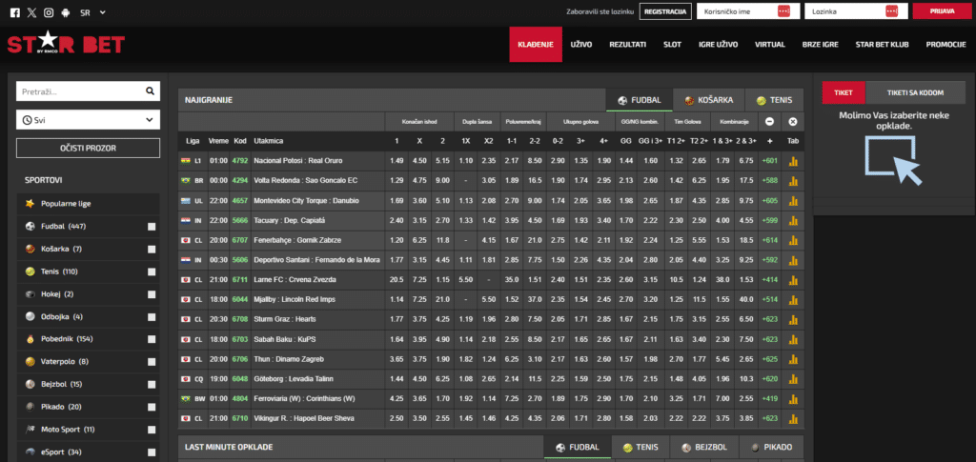This screenshot has width=976, height=462.
Task: Open stats chart icon for Nacional Potosi match
Action: click(x=793, y=161)
